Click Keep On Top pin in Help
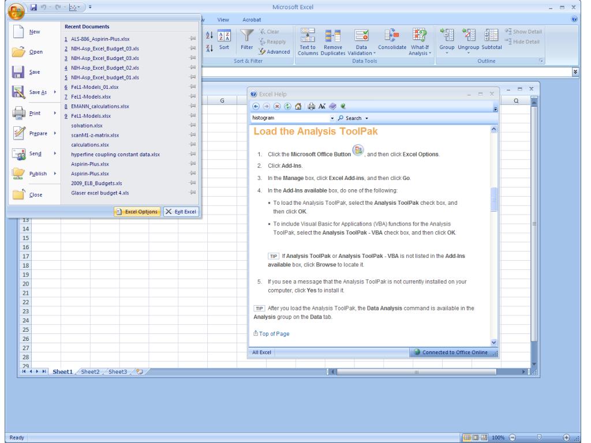This screenshot has width=591, height=443. coord(343,107)
